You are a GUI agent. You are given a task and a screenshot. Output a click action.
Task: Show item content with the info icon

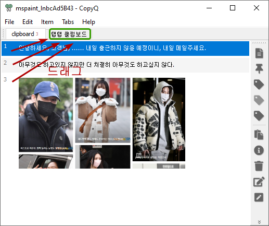pyautogui.click(x=259, y=150)
